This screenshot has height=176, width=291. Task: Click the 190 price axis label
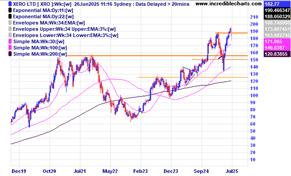[x=254, y=31]
